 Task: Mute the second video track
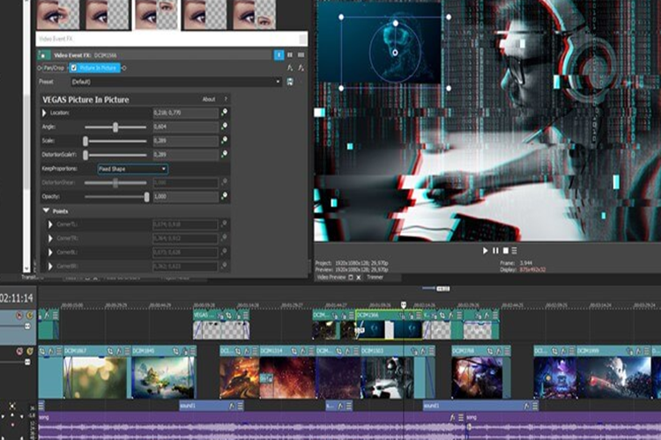(19, 351)
